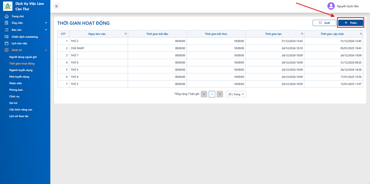Viewport: 370px width, 184px height.
Task: Click update time 17/01/2025 15:56
Action: (x=351, y=77)
